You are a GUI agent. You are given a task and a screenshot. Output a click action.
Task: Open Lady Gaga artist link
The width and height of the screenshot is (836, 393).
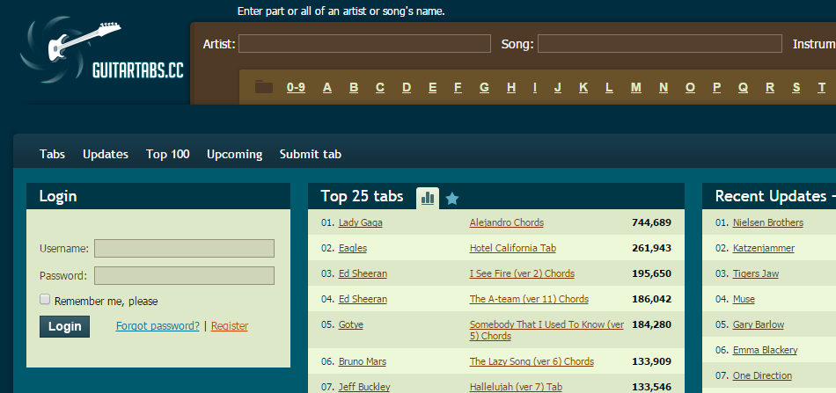pyautogui.click(x=361, y=222)
